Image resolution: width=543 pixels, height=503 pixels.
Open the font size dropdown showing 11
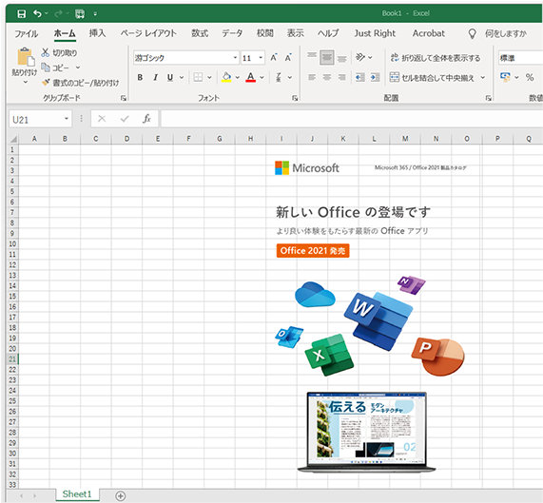tap(261, 57)
